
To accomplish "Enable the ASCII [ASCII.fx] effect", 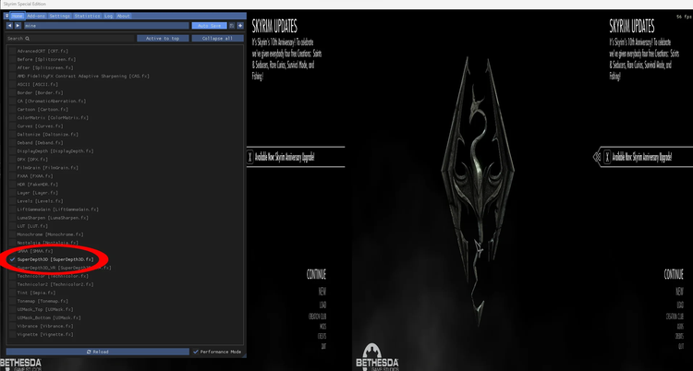I will pyautogui.click(x=12, y=84).
